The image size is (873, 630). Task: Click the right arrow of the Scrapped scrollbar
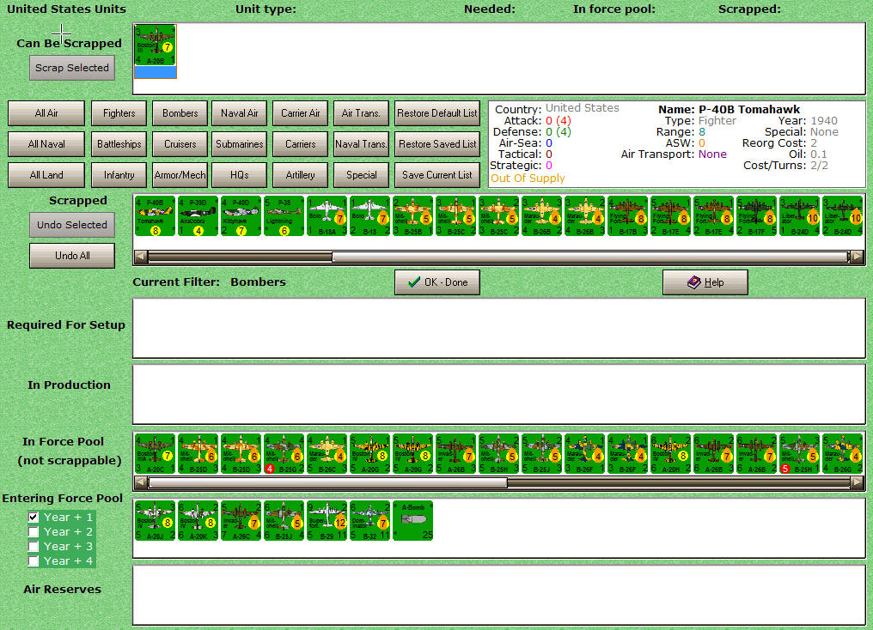857,255
